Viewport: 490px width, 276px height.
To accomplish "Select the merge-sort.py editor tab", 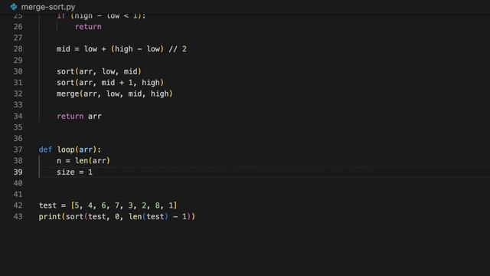I will (x=43, y=7).
